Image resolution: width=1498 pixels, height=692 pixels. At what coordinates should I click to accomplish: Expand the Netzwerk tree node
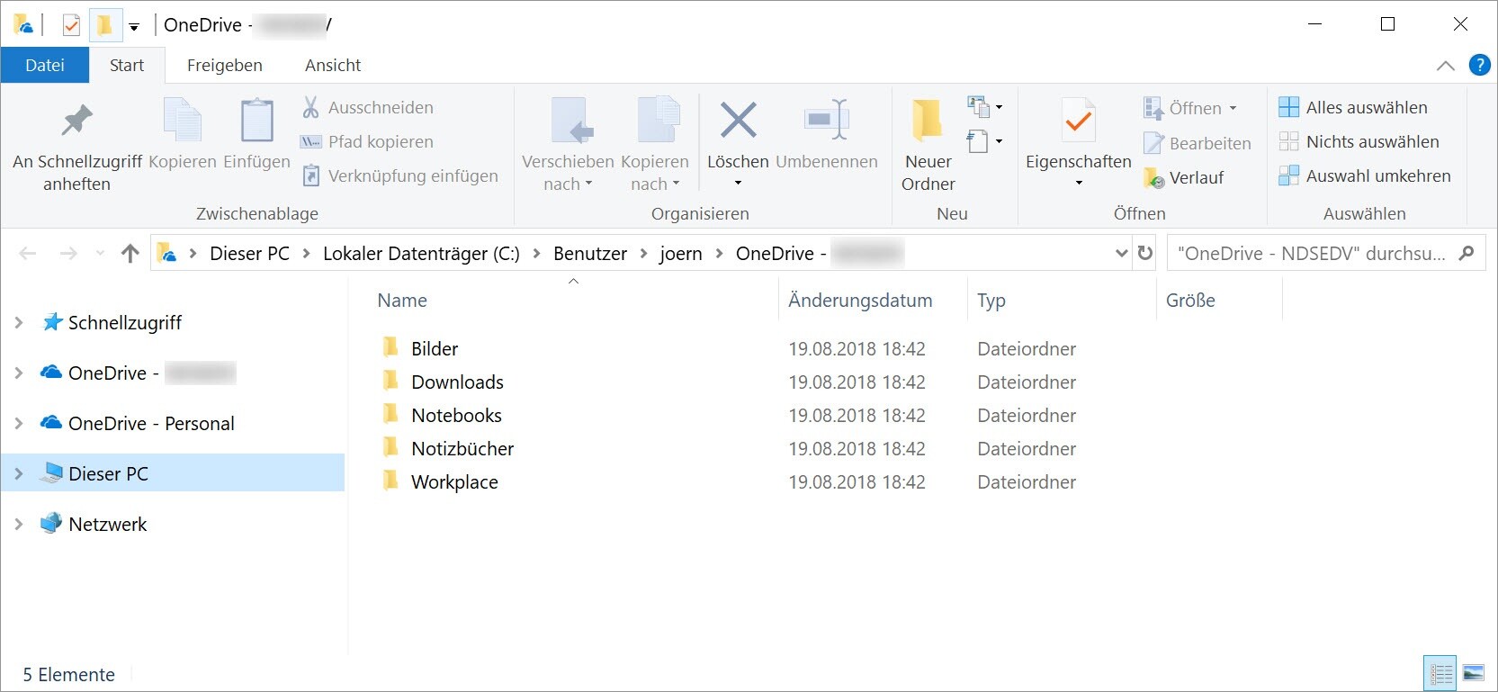(18, 524)
